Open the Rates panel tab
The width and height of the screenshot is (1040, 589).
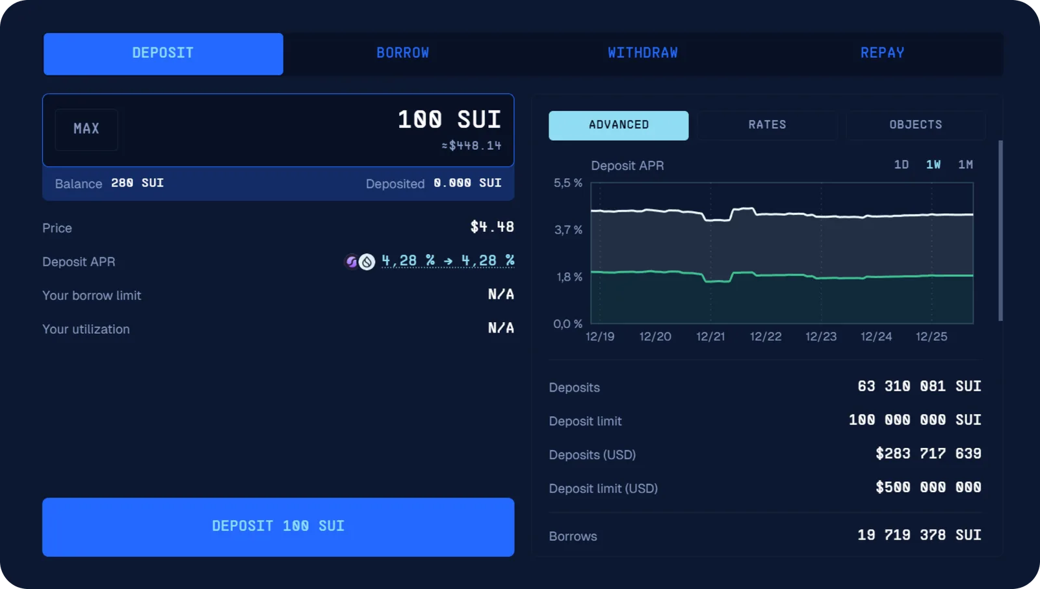[x=767, y=125]
